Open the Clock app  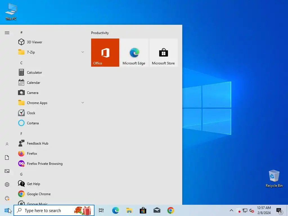point(51,113)
